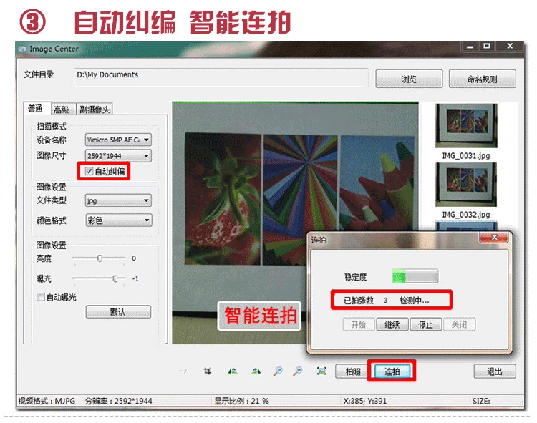Click the greyed-out undo icon

click(x=184, y=371)
